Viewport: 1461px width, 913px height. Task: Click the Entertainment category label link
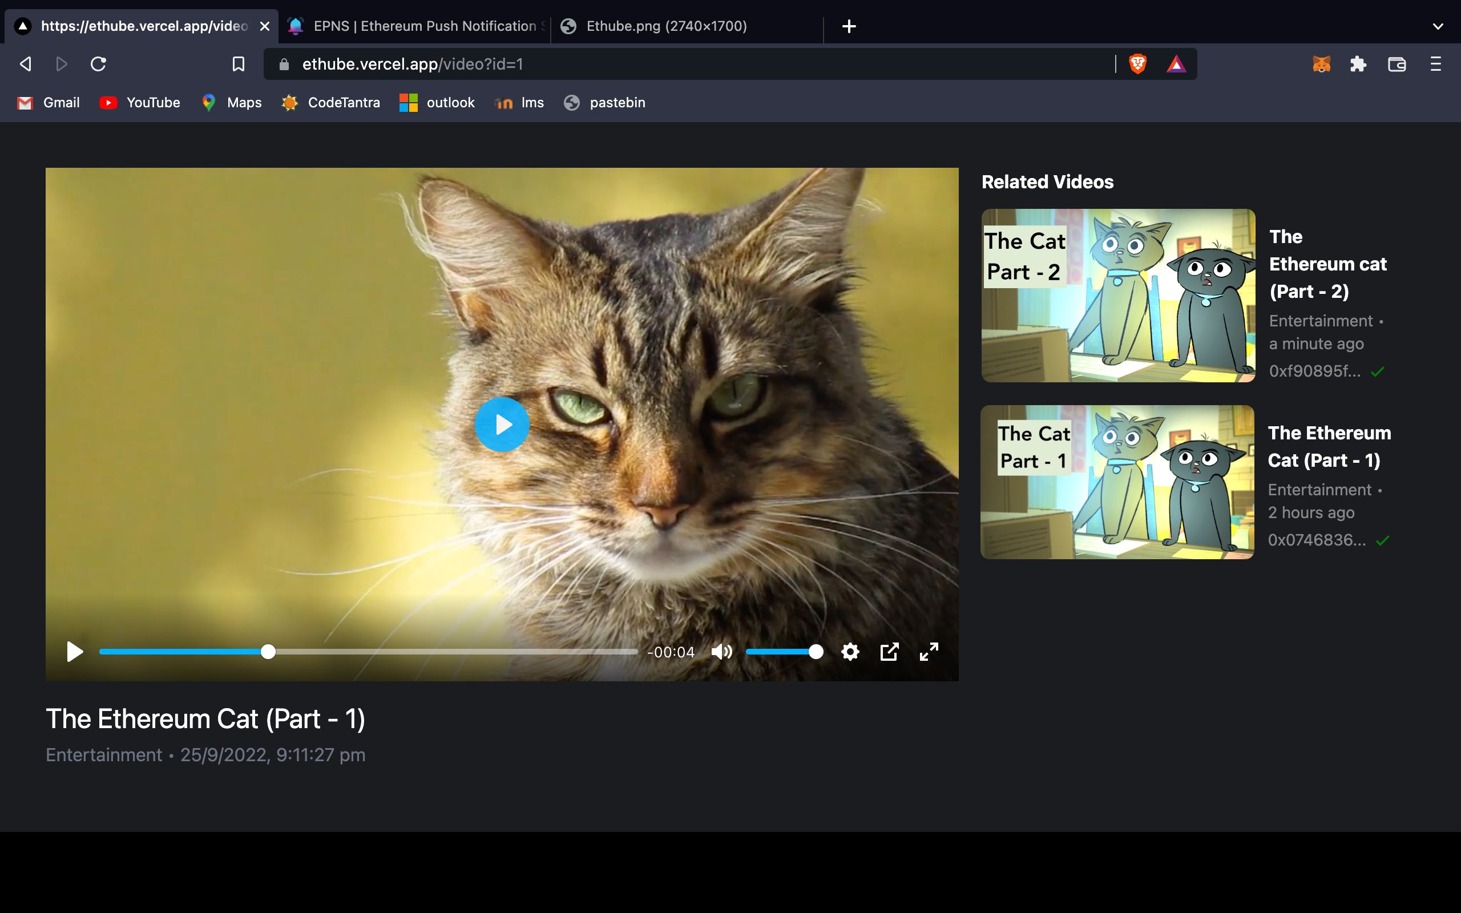[x=103, y=754]
